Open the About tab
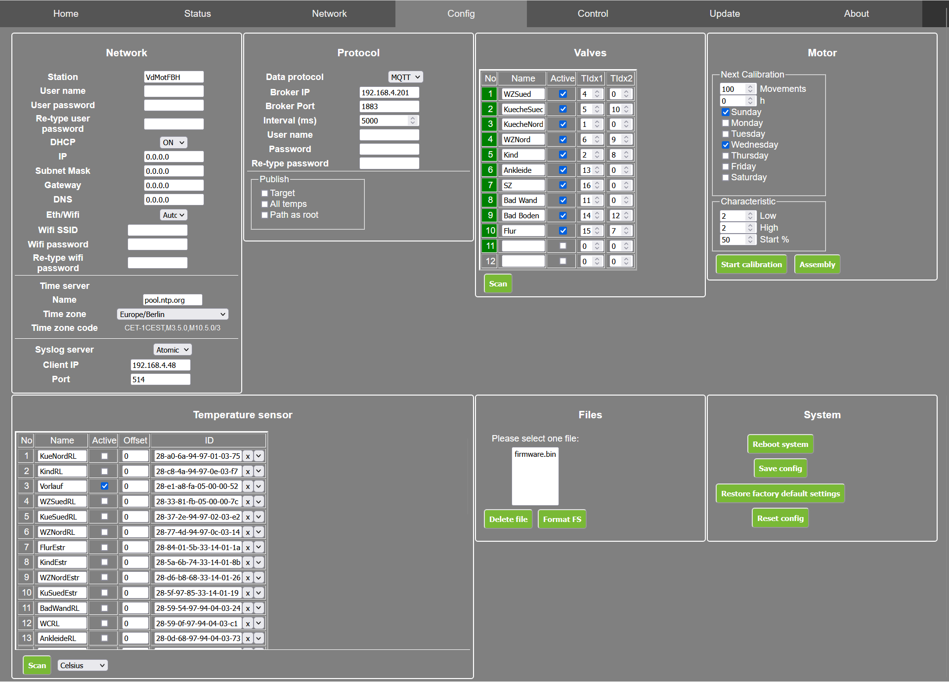949x682 pixels. coord(857,14)
